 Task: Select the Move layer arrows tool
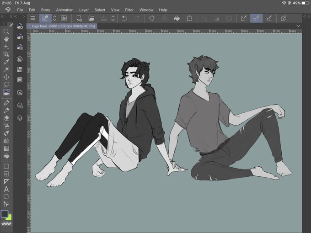coord(6,77)
